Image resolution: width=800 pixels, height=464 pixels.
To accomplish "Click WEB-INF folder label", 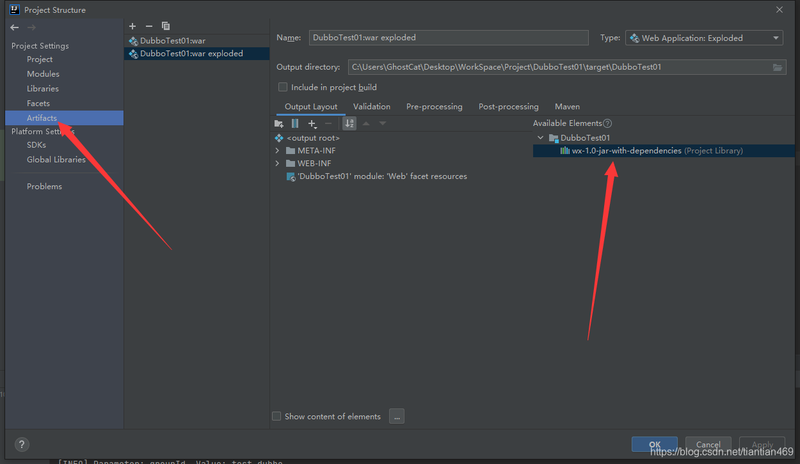I will 314,164.
